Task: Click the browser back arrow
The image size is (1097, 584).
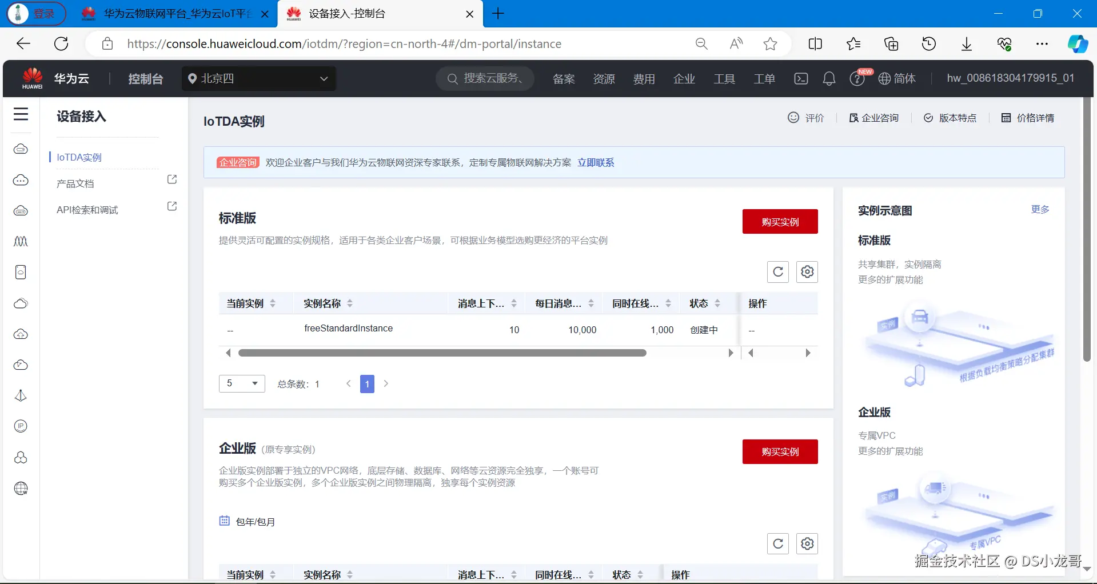Action: point(23,43)
